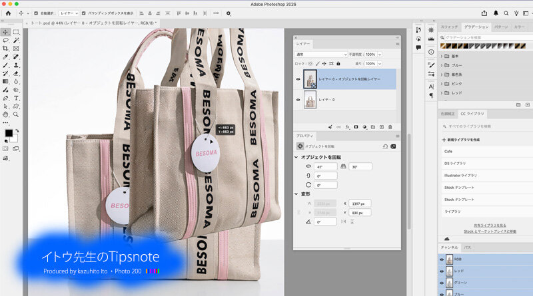Select the Type tool
Viewport: 533px width, 296px height.
(16, 98)
